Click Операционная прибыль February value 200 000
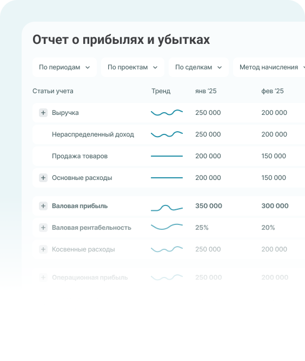 [x=275, y=277]
